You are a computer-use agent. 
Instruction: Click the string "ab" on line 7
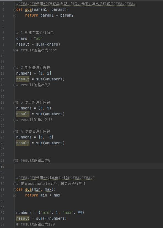pyautogui.click(x=38, y=38)
